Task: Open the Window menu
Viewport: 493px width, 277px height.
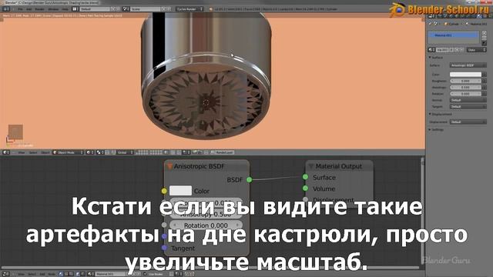Action: [53, 9]
